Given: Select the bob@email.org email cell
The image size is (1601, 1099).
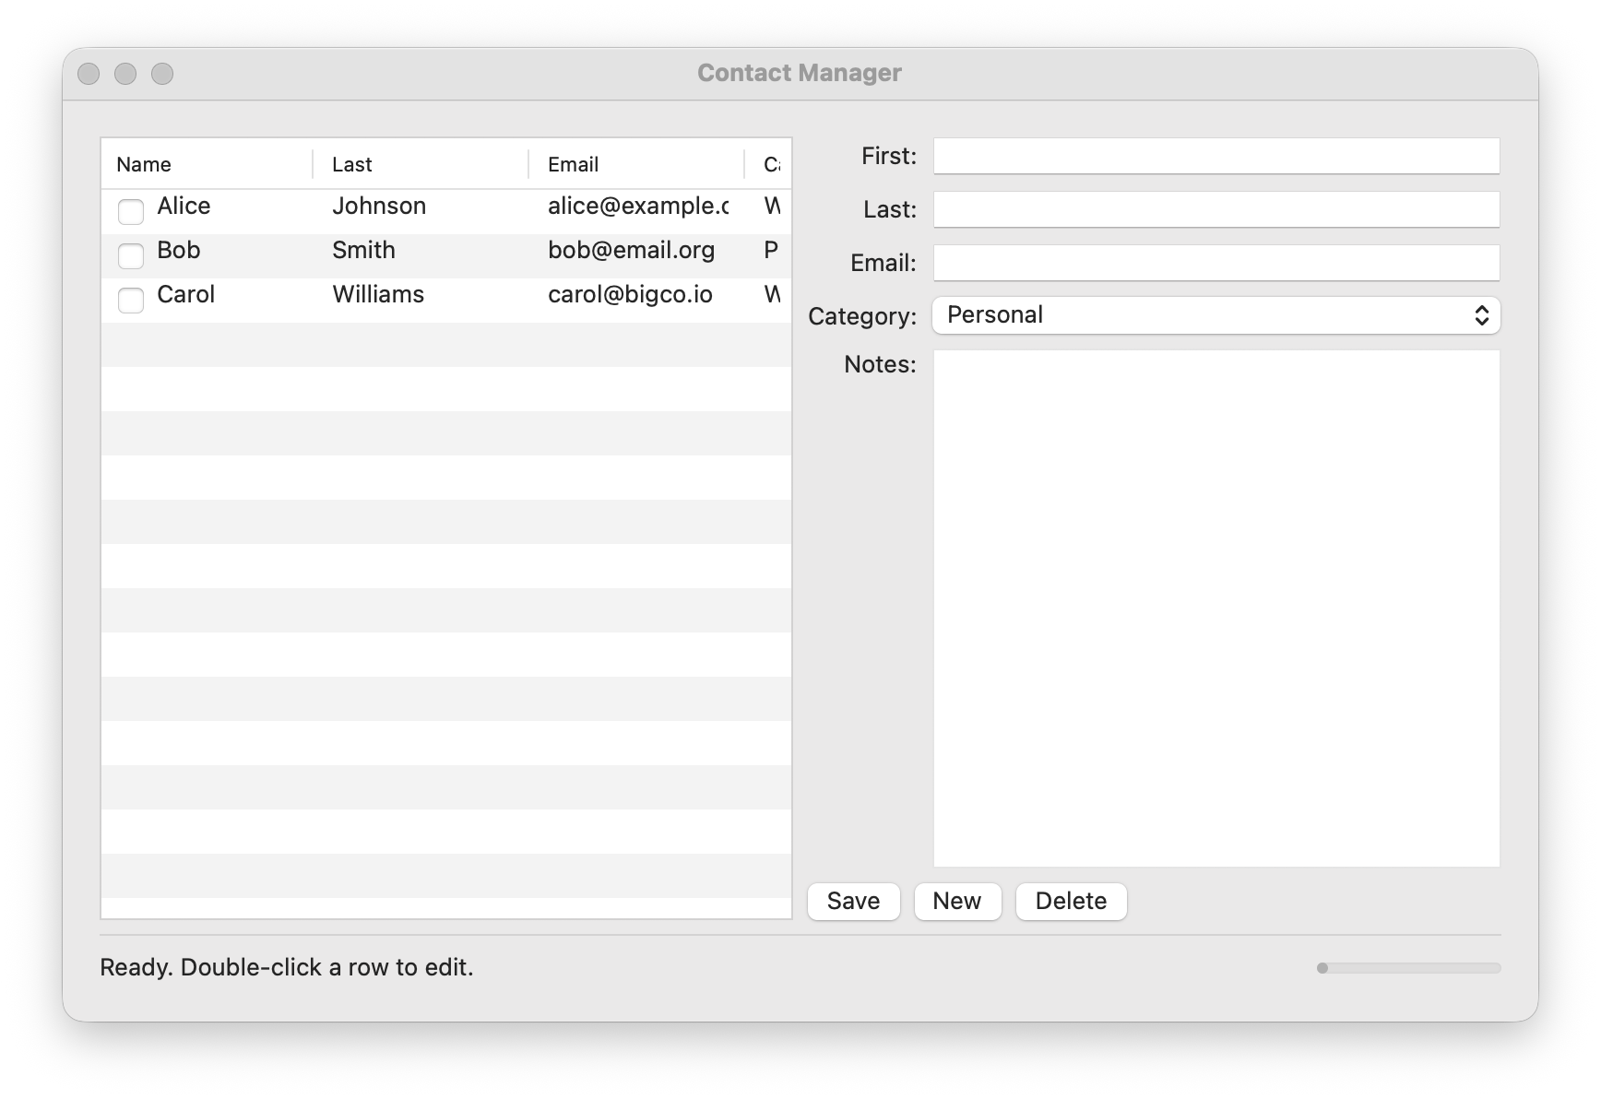Looking at the screenshot, I should (631, 251).
